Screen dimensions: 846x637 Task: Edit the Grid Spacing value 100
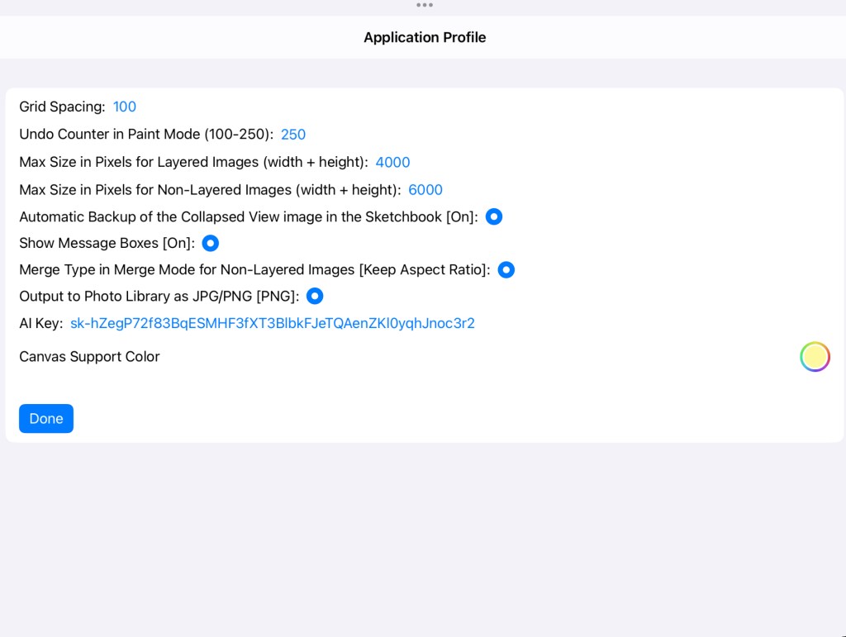coord(125,107)
